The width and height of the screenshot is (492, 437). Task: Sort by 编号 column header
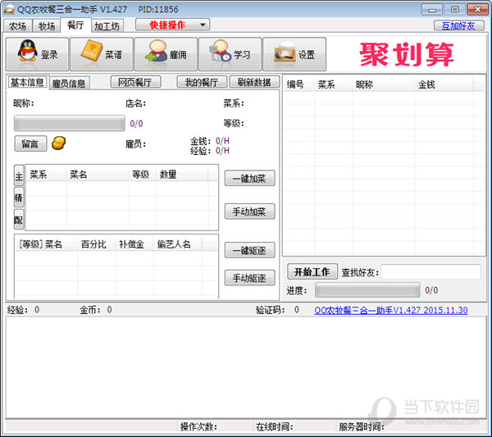coord(298,84)
